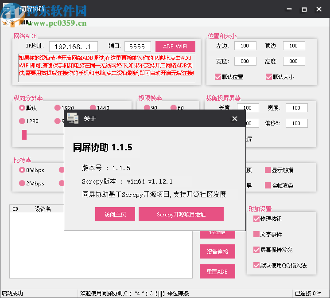Open the 帮助 menu
The width and height of the screenshot is (330, 298).
[25, 23]
